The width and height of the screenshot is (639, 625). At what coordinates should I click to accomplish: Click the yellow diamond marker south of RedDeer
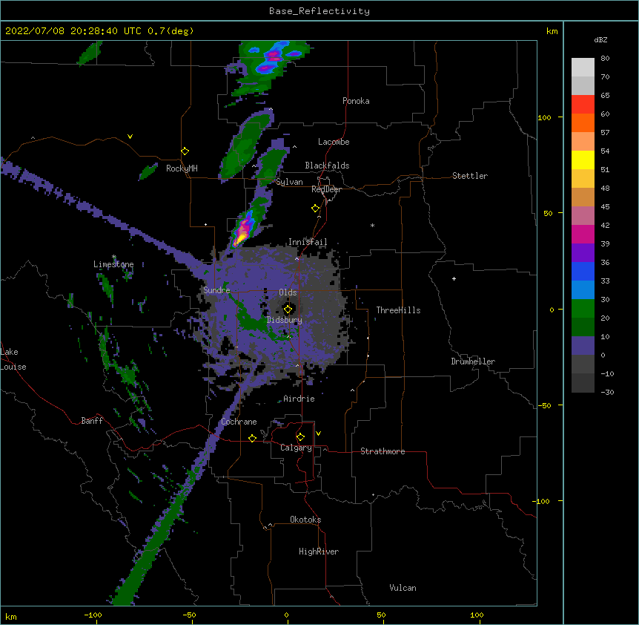pyautogui.click(x=316, y=209)
